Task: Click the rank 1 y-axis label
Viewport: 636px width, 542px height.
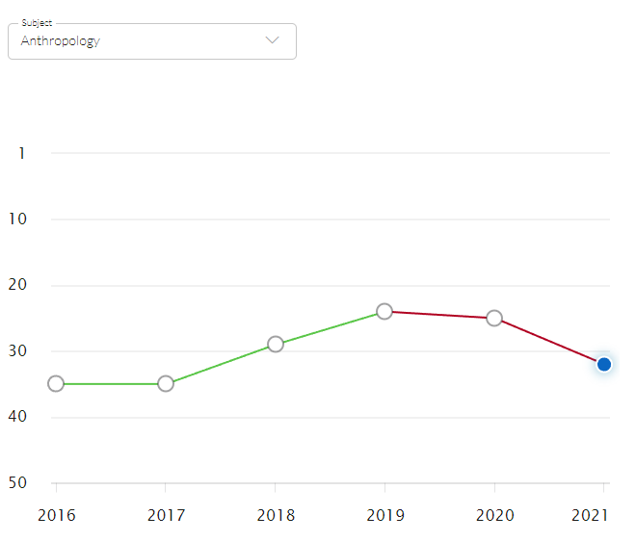Action: click(21, 153)
